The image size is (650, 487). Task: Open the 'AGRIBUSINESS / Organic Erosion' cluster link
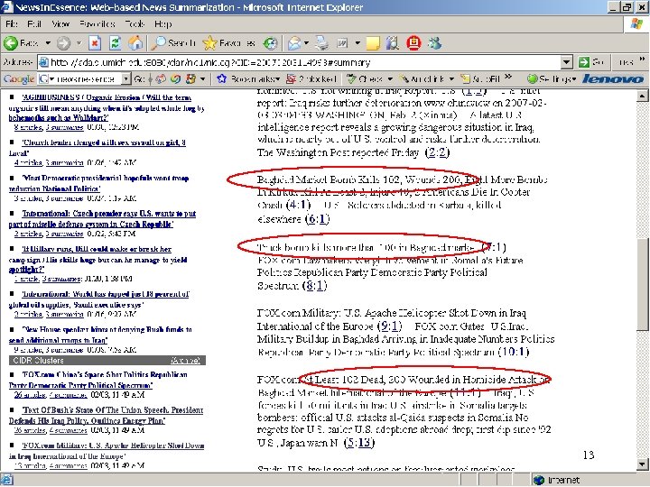[x=107, y=107]
